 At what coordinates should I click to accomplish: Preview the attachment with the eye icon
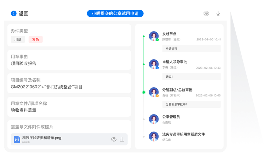click(x=114, y=139)
